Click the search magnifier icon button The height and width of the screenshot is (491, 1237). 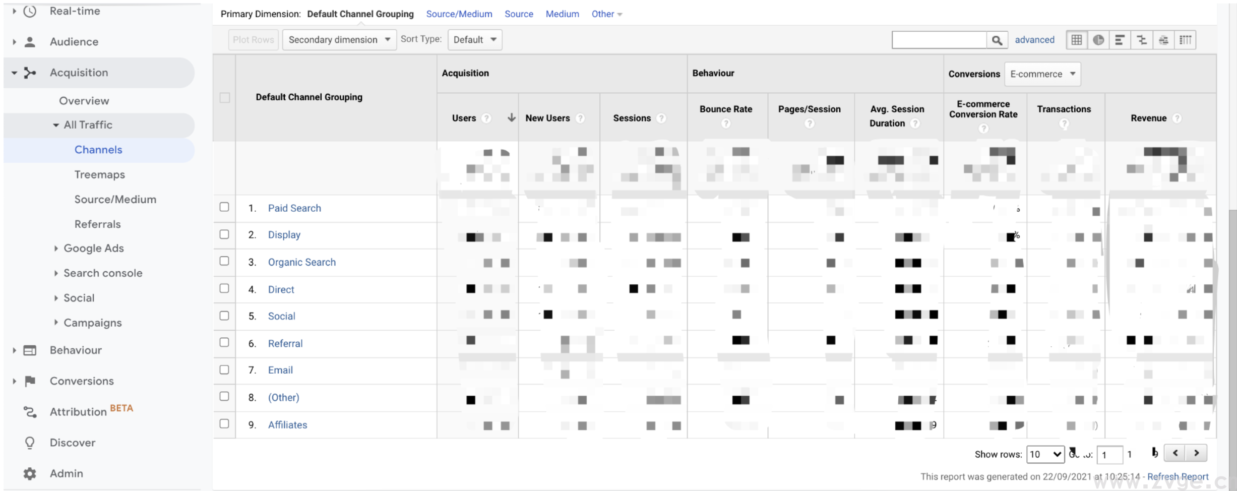coord(997,40)
